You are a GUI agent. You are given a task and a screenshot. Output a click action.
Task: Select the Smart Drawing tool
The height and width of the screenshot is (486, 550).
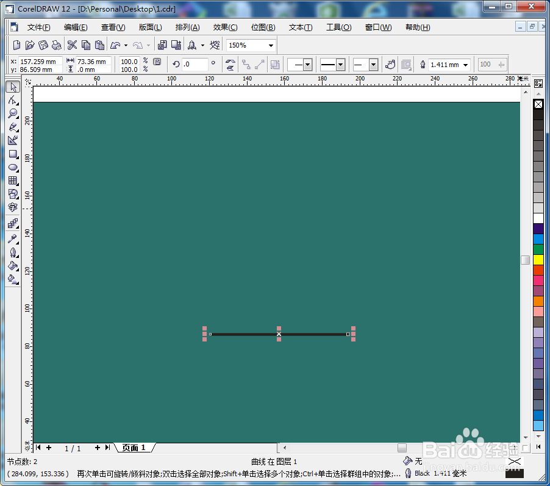[13, 140]
